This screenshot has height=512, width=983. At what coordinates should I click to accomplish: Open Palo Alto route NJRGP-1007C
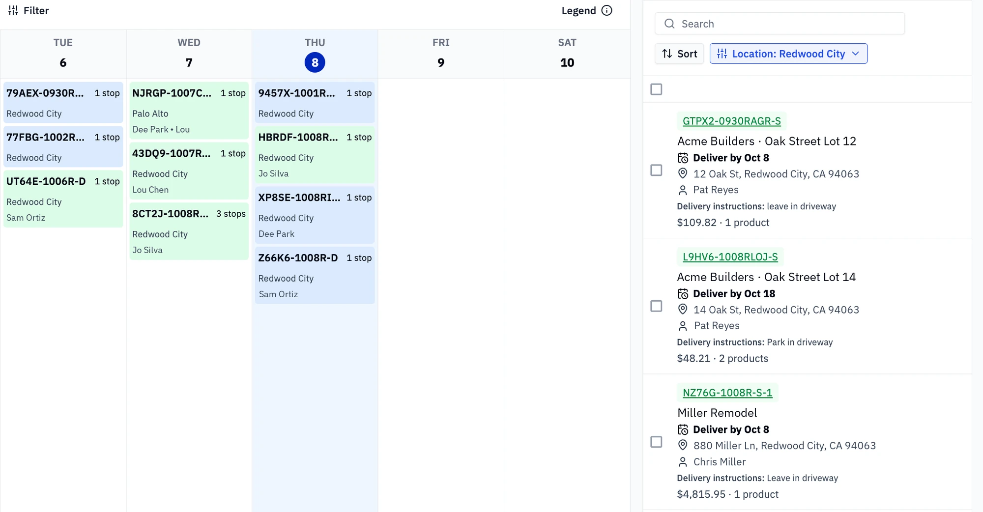tap(189, 111)
